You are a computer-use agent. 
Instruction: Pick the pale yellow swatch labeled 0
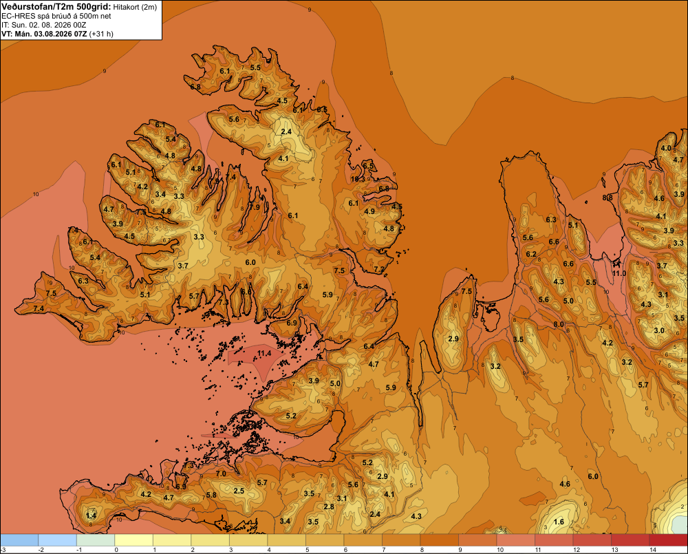134,540
